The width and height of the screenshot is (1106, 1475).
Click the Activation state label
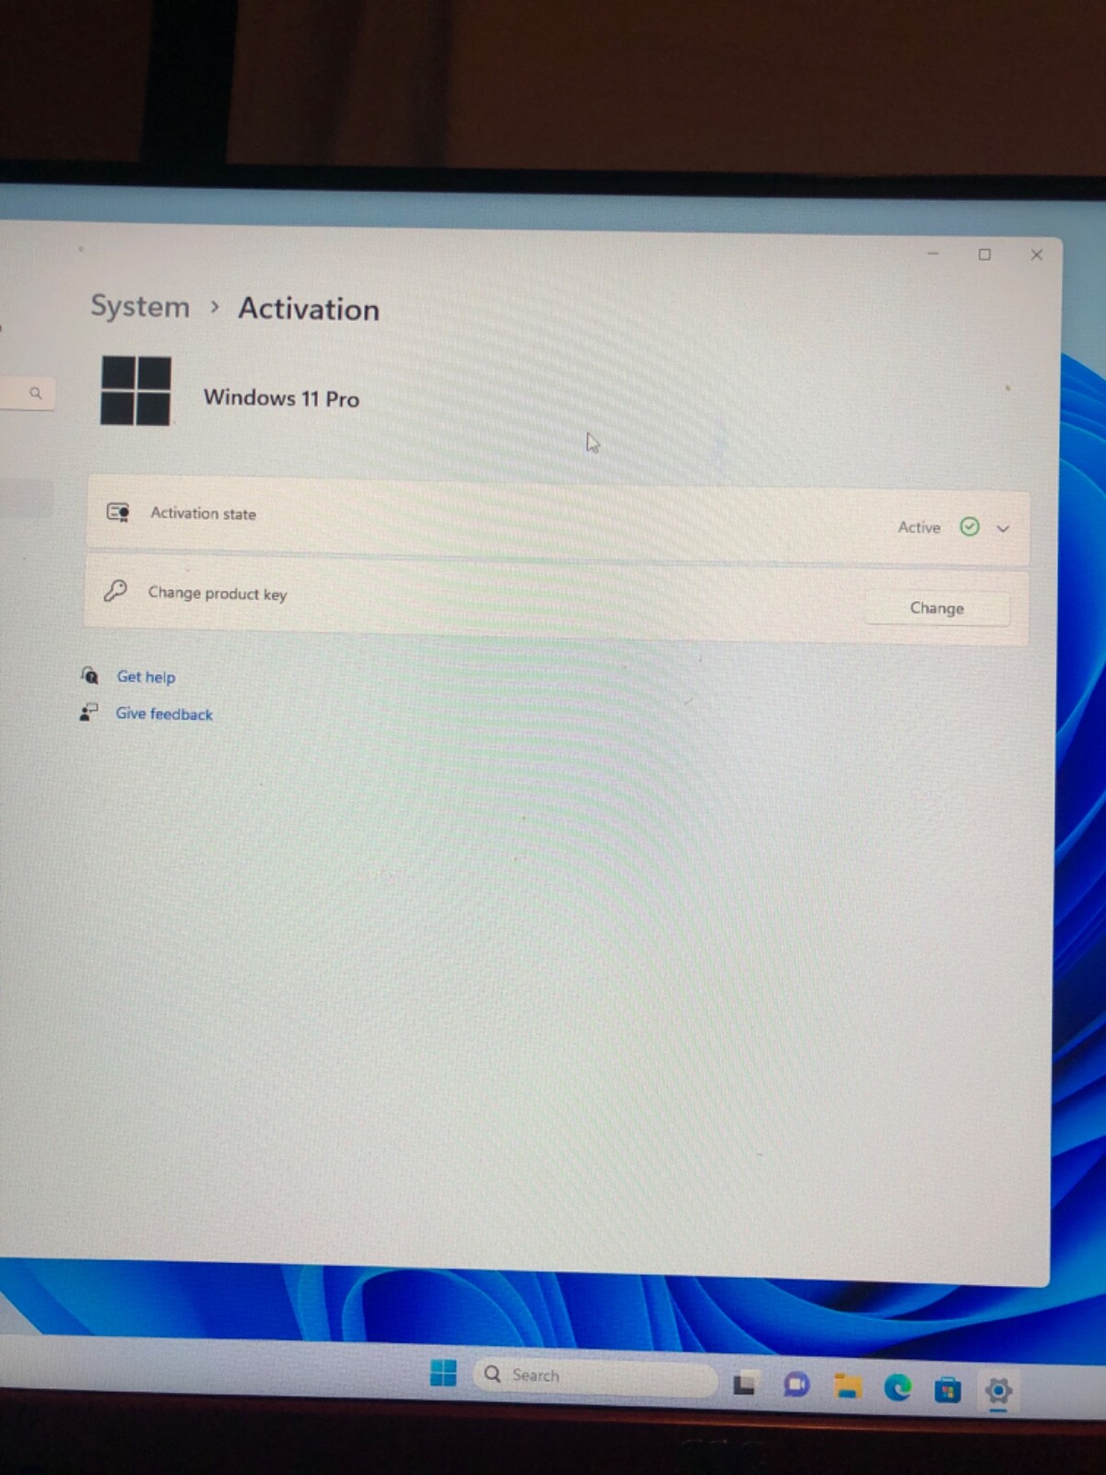pyautogui.click(x=203, y=513)
